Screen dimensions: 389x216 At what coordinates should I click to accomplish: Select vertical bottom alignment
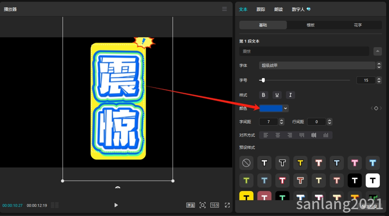point(326,135)
